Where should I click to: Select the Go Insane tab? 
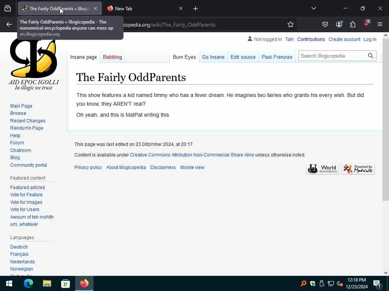(x=213, y=57)
